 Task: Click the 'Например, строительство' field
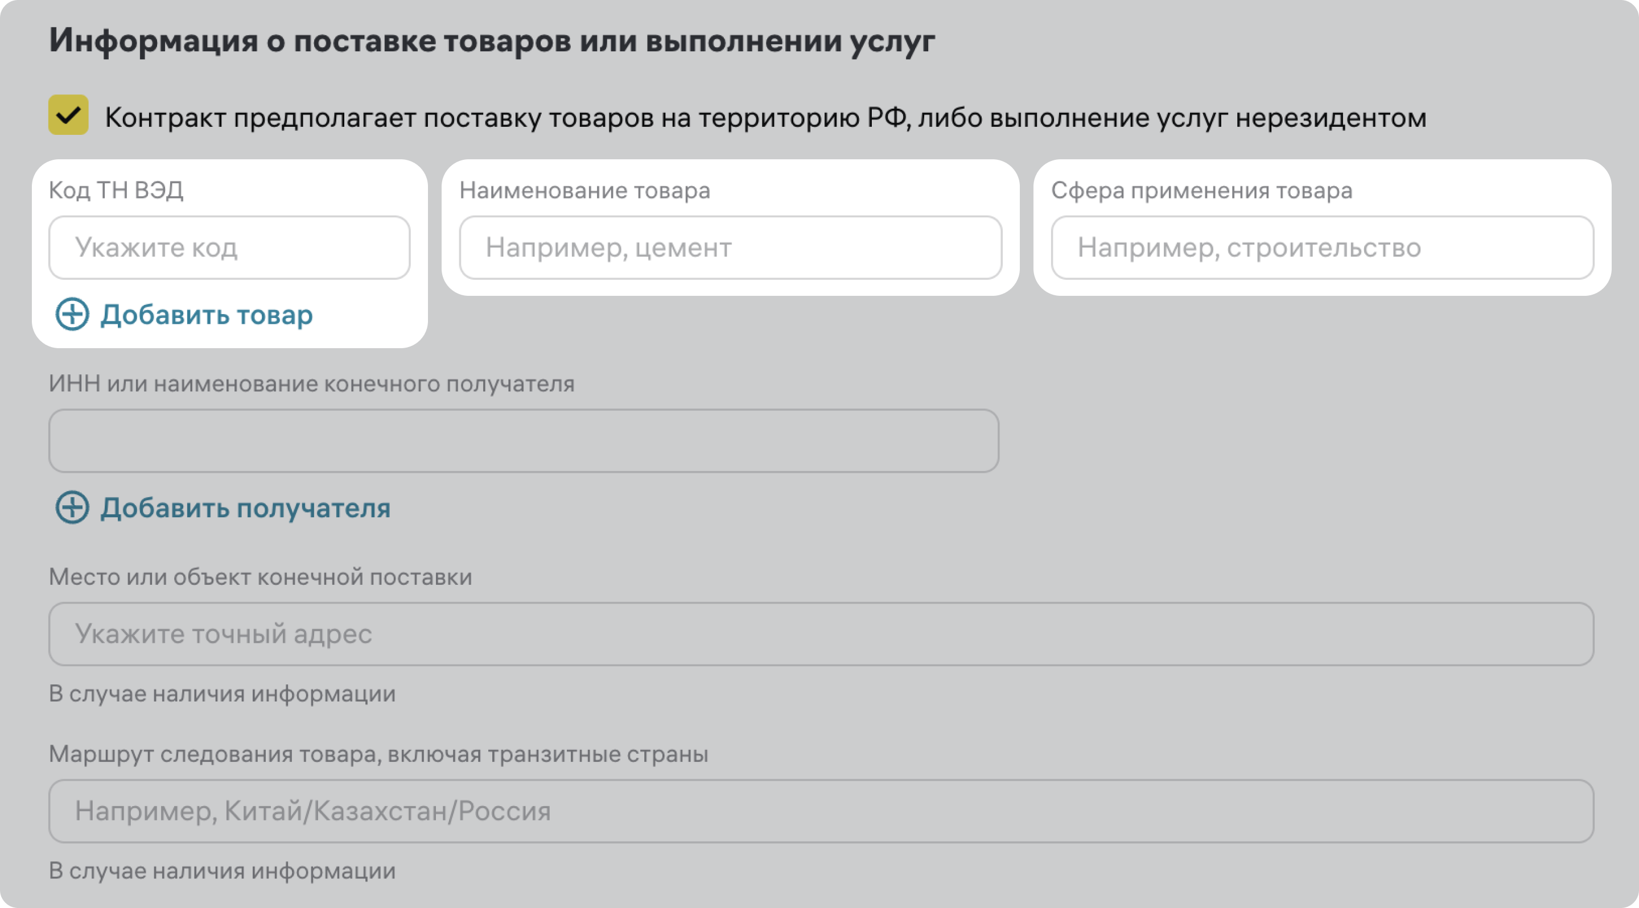[1321, 247]
